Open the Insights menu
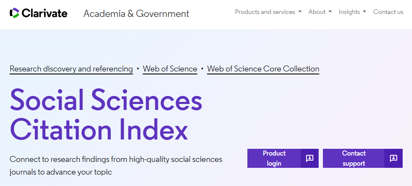 pyautogui.click(x=349, y=12)
